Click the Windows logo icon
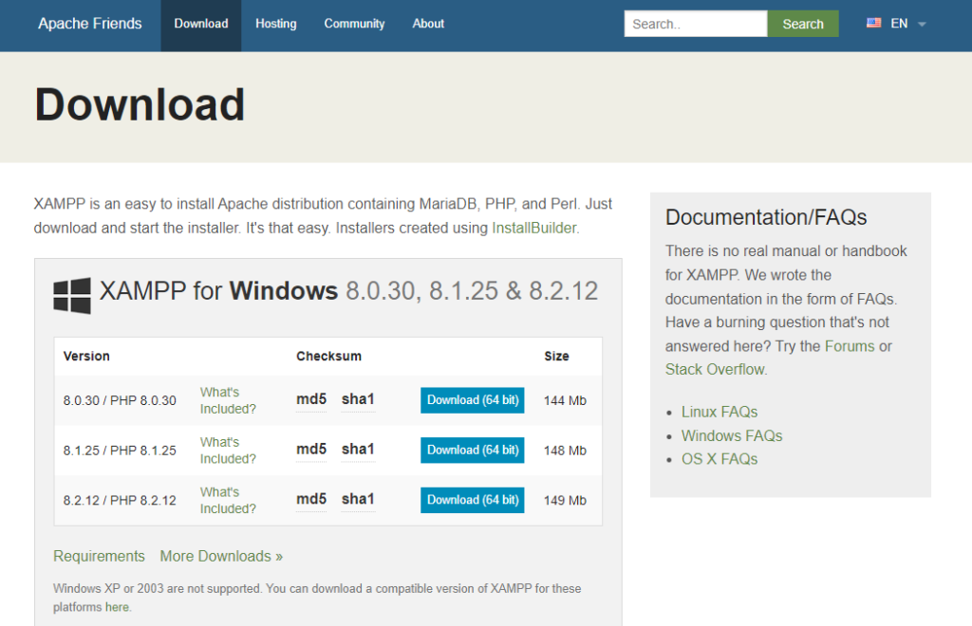 [72, 295]
